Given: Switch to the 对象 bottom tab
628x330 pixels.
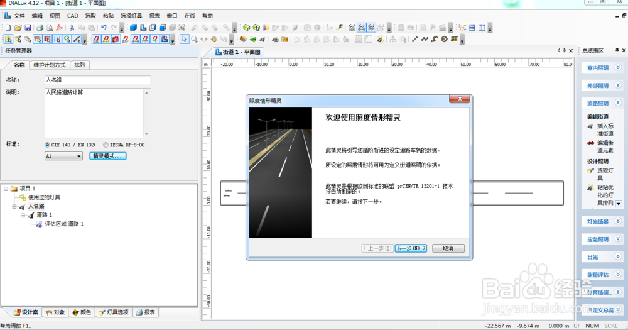Looking at the screenshot, I should [55, 312].
